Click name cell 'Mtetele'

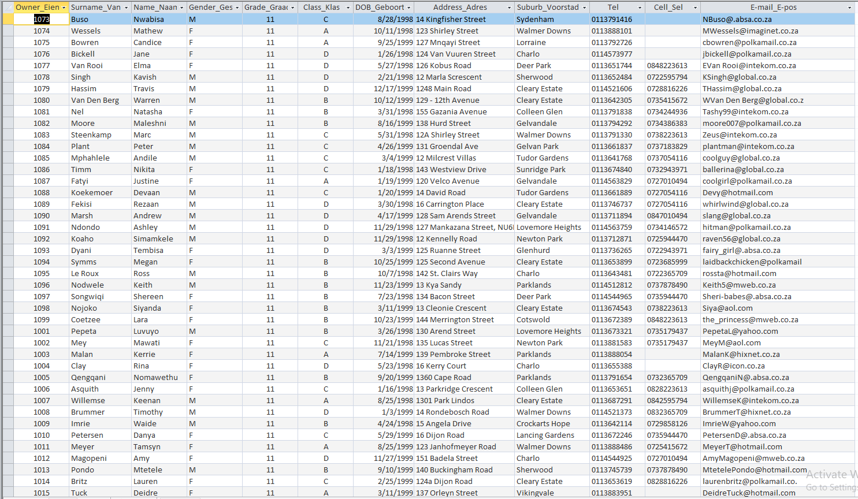click(x=159, y=470)
